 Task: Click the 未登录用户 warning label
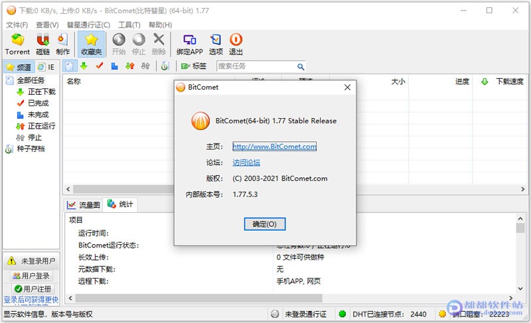pos(38,261)
